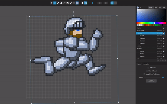Viewport: 167px width, 104px height.
Task: Click the green value field 184
Action: 160,8
